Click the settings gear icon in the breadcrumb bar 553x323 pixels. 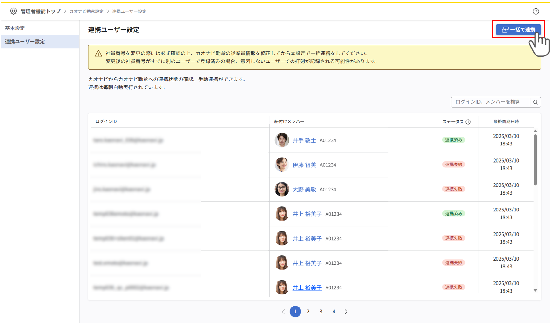pos(13,11)
